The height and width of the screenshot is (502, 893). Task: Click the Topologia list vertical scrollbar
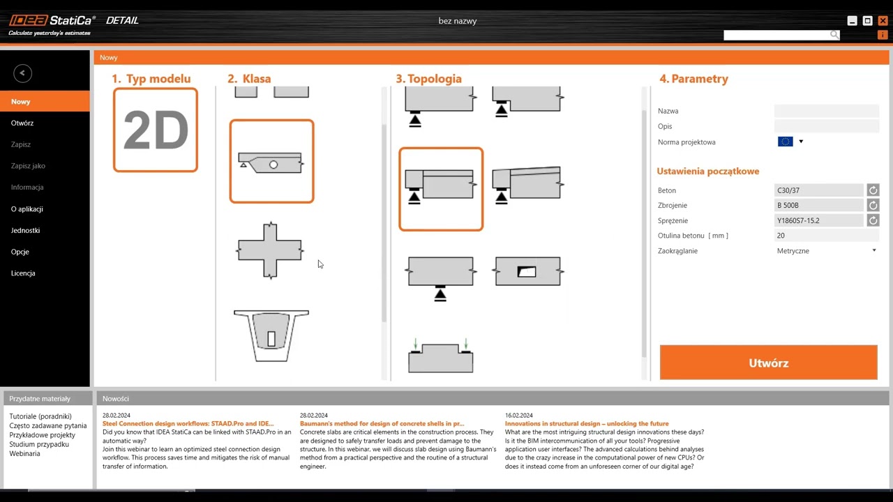coord(644,234)
